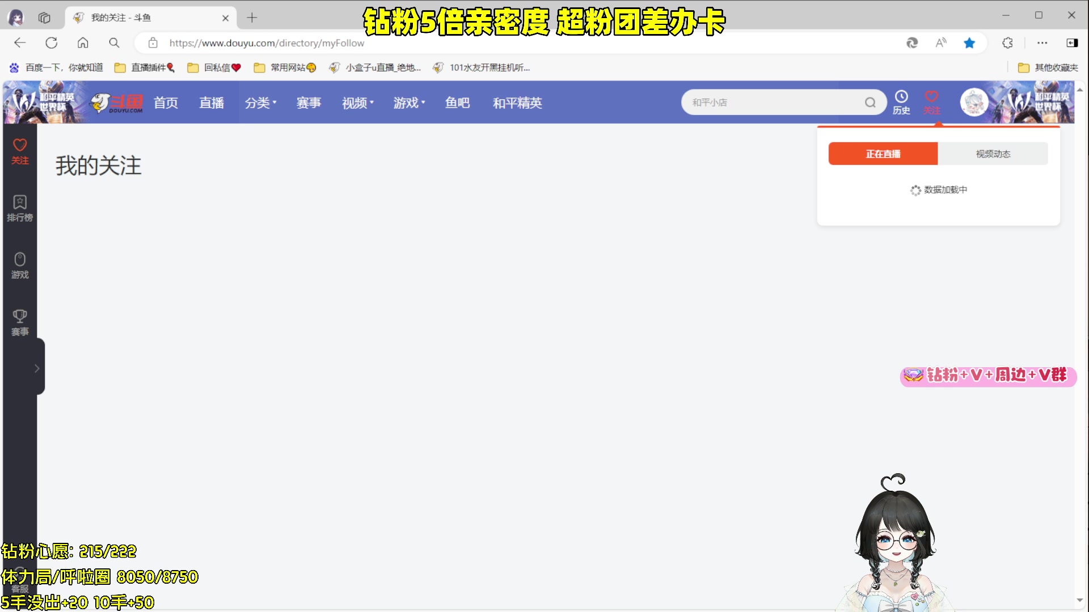
Task: Select 游戏 in the left sidebar
Action: [x=20, y=264]
